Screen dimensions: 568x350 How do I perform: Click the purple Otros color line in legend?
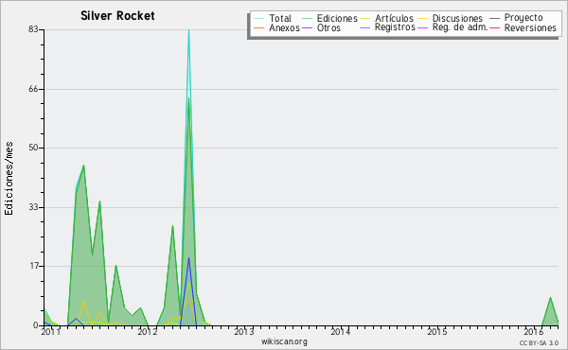click(307, 27)
